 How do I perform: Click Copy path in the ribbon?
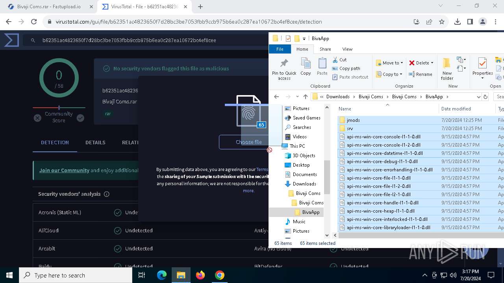click(346, 68)
